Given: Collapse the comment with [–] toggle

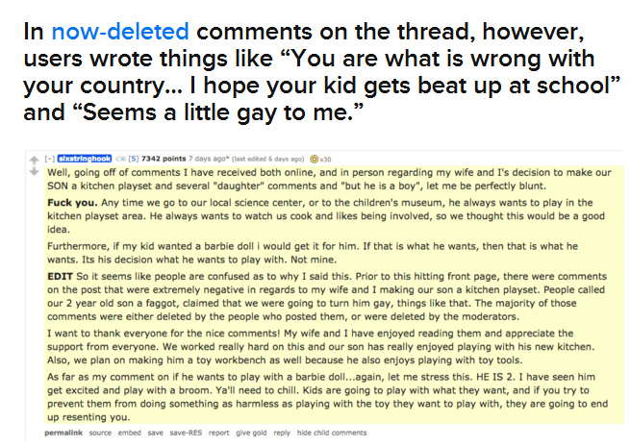Looking at the screenshot, I should pos(53,158).
